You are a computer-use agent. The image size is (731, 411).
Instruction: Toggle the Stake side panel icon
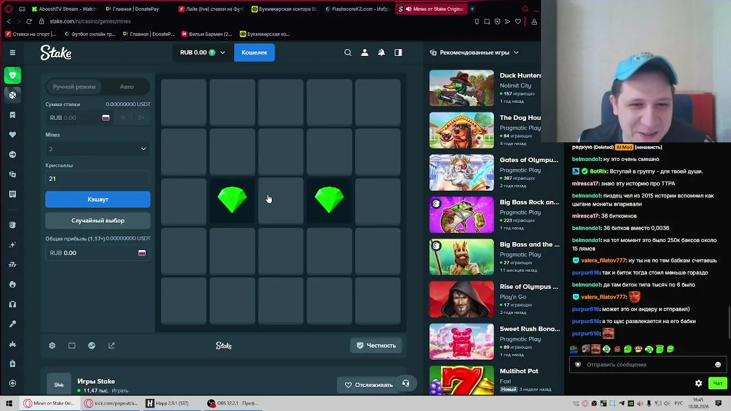click(x=398, y=53)
